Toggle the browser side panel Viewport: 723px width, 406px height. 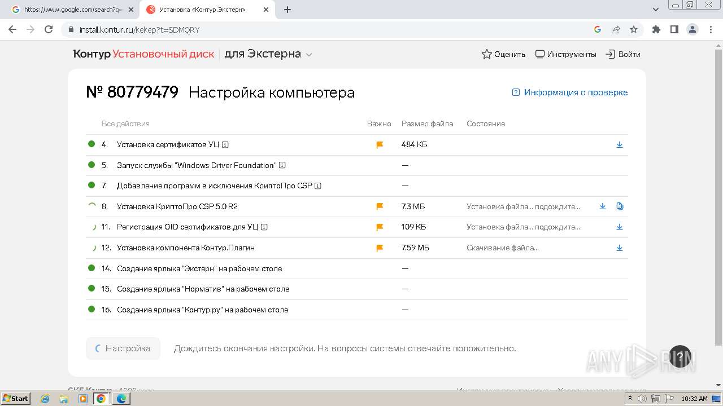(x=674, y=29)
